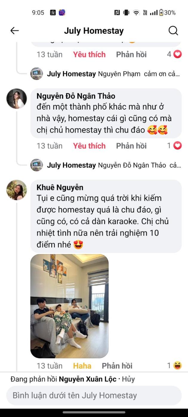The height and width of the screenshot is (417, 188).
Task: View heart reactions on top comment
Action: 174,54
